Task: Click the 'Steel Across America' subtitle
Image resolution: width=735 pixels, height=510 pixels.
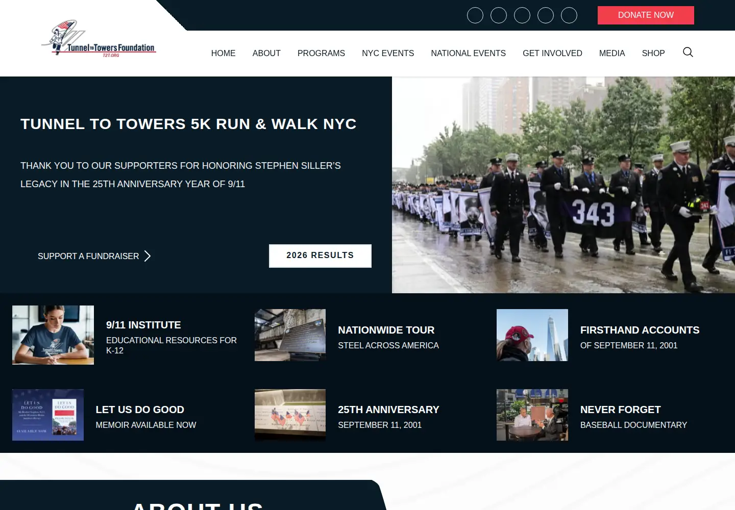Action: (x=388, y=345)
